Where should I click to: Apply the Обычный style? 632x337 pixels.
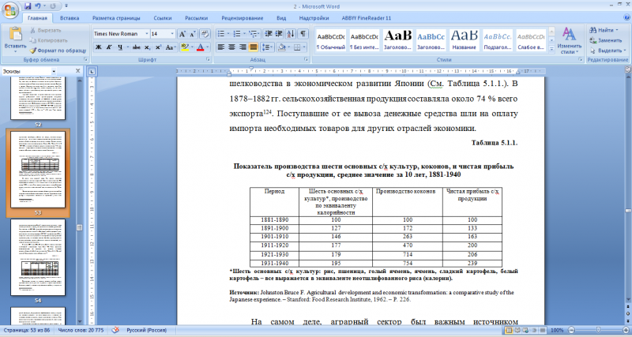(x=331, y=40)
